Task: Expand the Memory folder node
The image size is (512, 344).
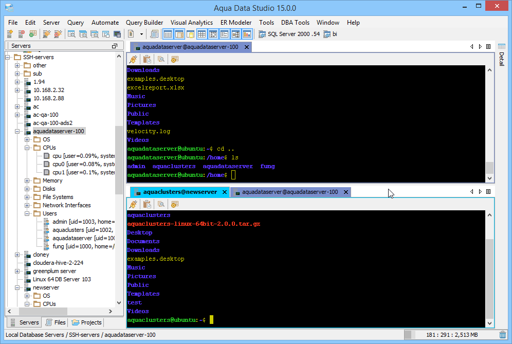Action: click(27, 180)
